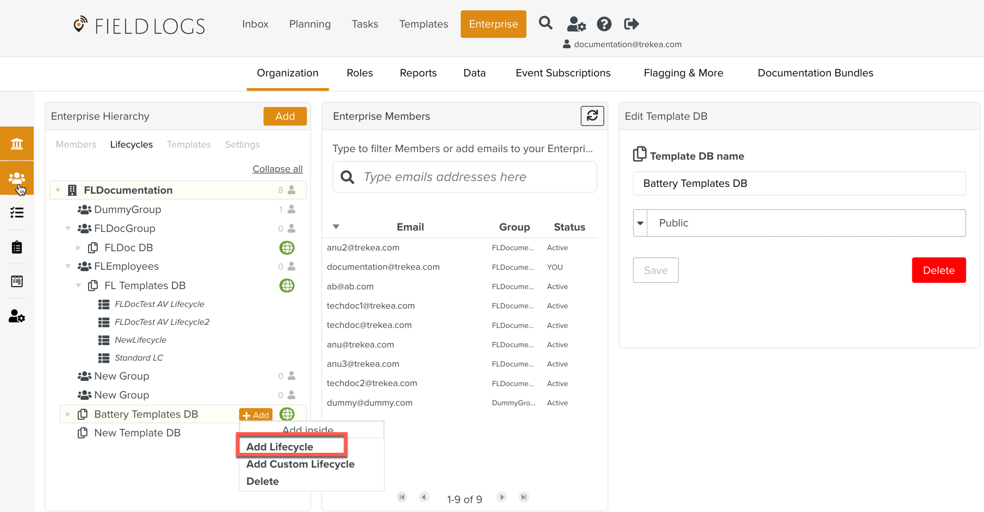Toggle the public globe on FL Templates DB

pos(287,285)
